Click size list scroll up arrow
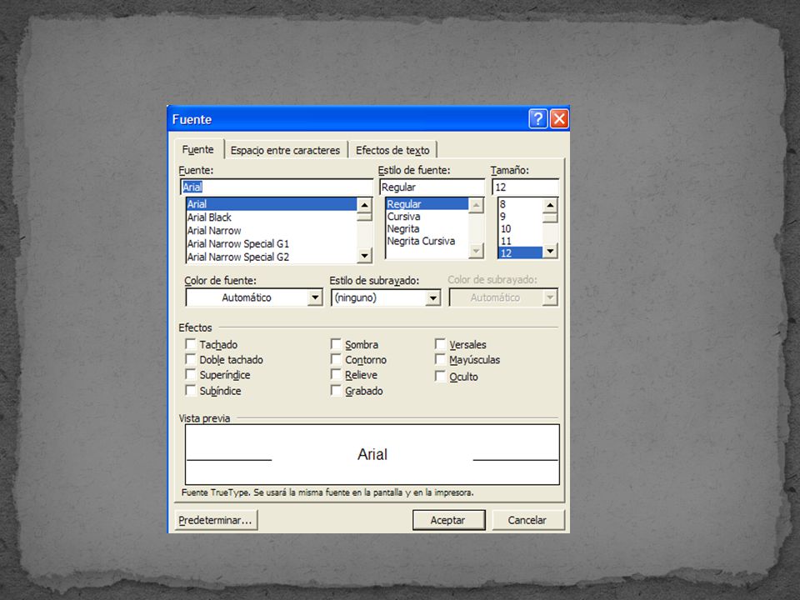 550,205
